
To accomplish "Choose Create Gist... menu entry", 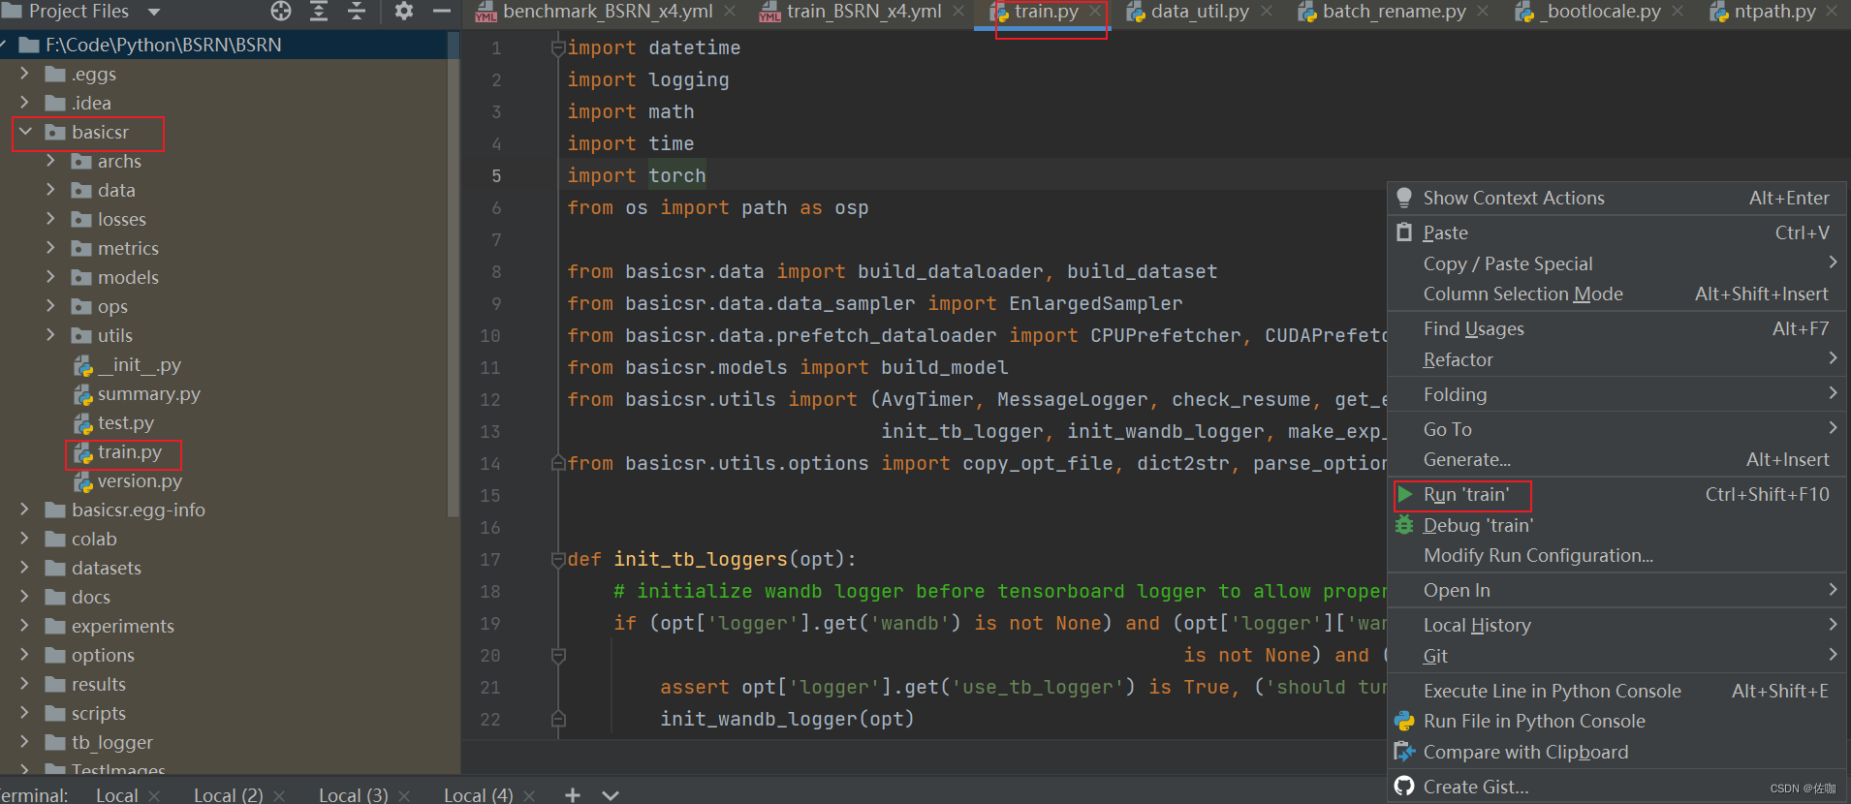I will point(1616,787).
